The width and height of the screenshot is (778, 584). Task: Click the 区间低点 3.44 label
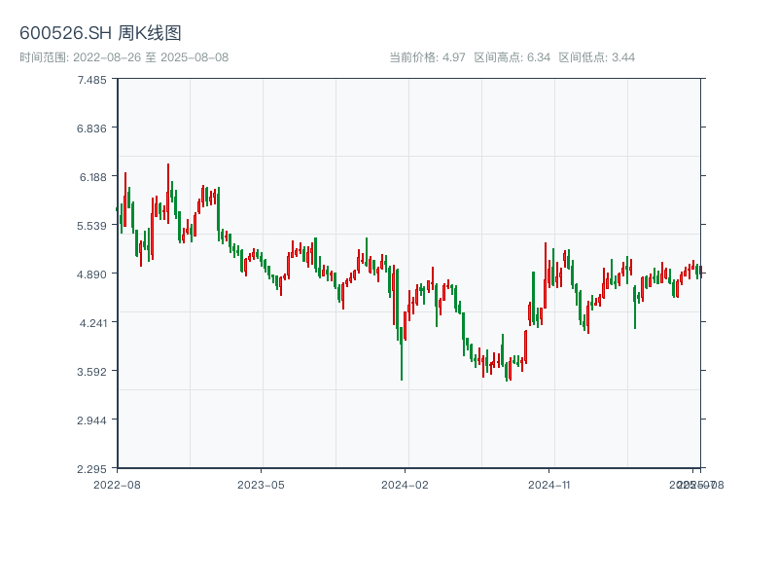596,57
